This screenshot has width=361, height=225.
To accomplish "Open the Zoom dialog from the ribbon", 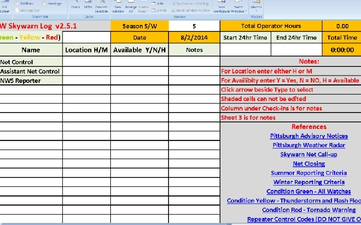I will point(75,5).
